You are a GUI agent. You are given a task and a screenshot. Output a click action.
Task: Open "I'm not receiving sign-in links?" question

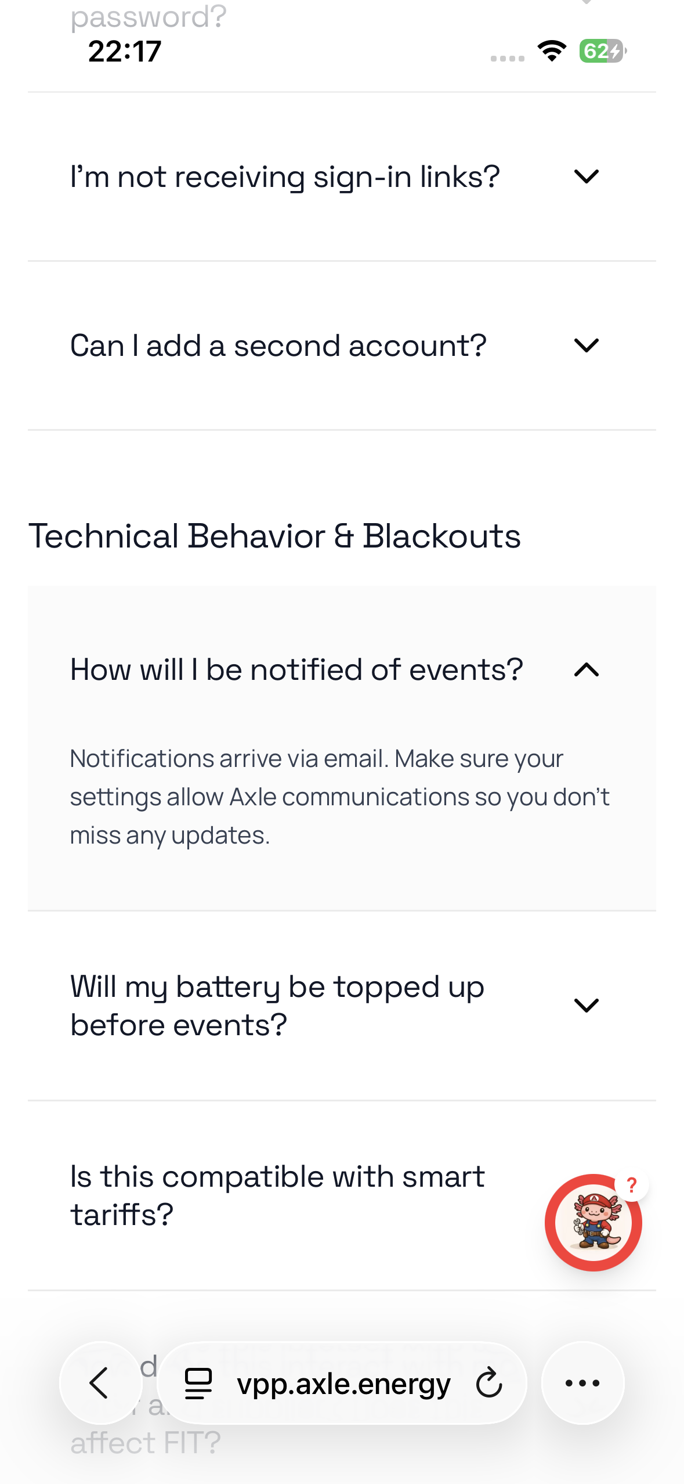(342, 177)
